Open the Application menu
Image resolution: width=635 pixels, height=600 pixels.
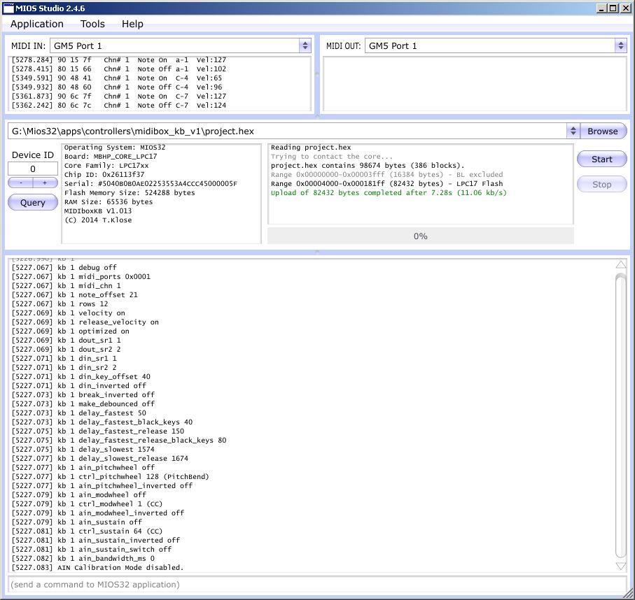pyautogui.click(x=37, y=24)
